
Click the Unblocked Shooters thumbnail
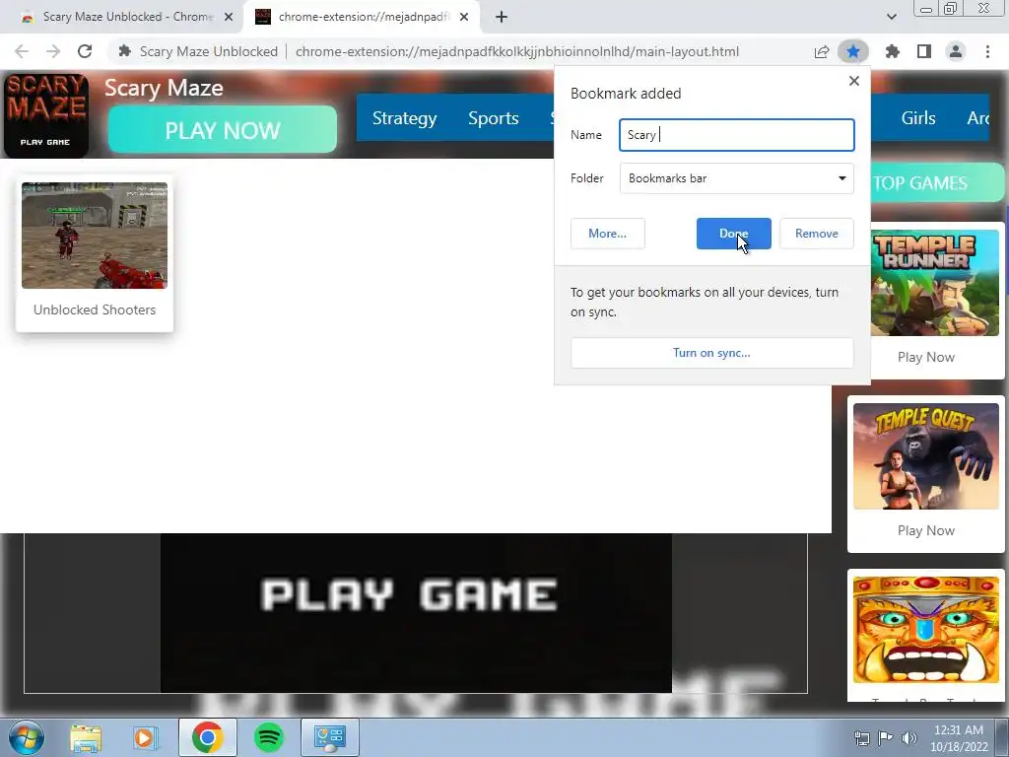(x=95, y=236)
